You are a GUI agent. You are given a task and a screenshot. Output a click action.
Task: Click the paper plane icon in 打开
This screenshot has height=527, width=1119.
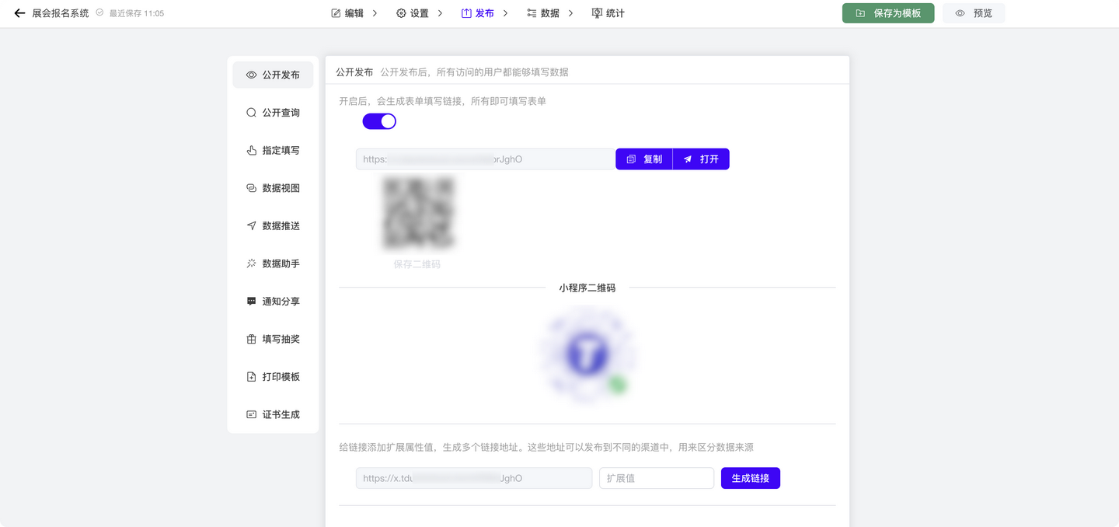[687, 159]
